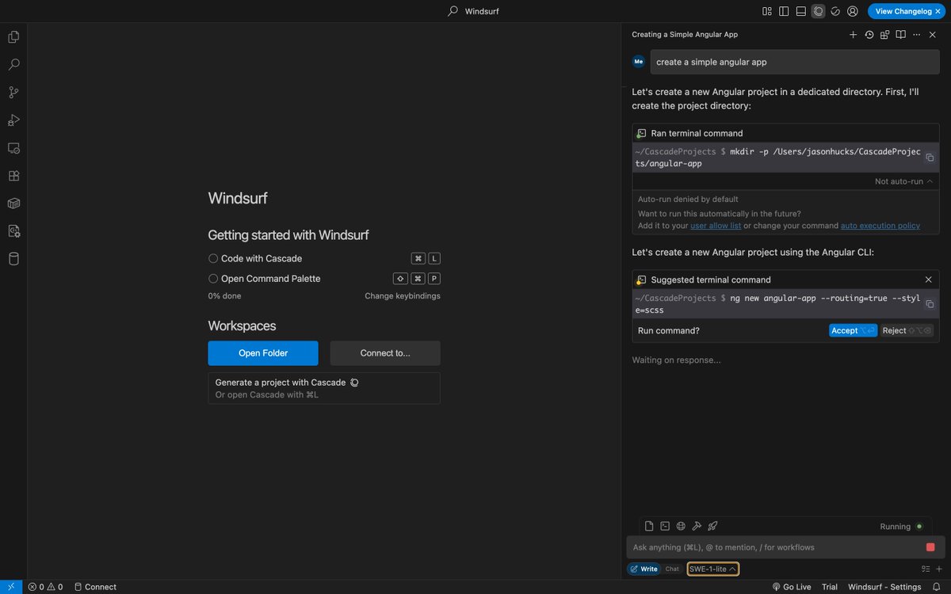
Task: Open notifications bell in status bar
Action: click(937, 587)
